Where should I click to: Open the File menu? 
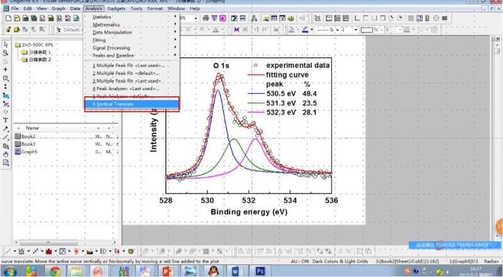pyautogui.click(x=15, y=8)
